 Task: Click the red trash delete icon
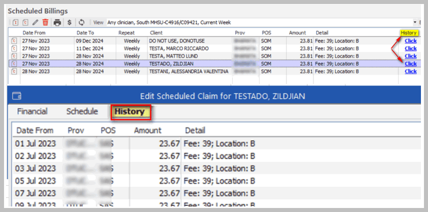pos(45,23)
